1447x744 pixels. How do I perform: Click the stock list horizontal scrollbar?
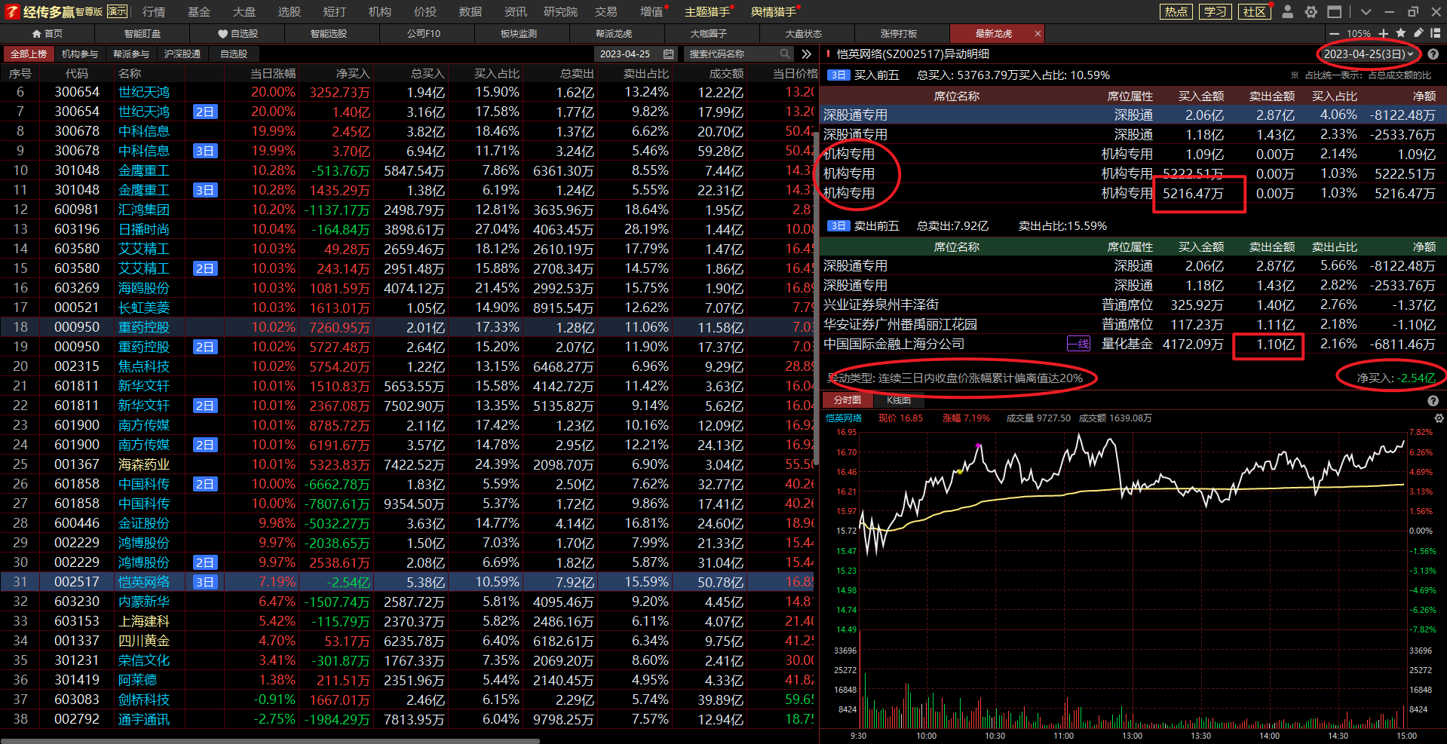[270, 740]
